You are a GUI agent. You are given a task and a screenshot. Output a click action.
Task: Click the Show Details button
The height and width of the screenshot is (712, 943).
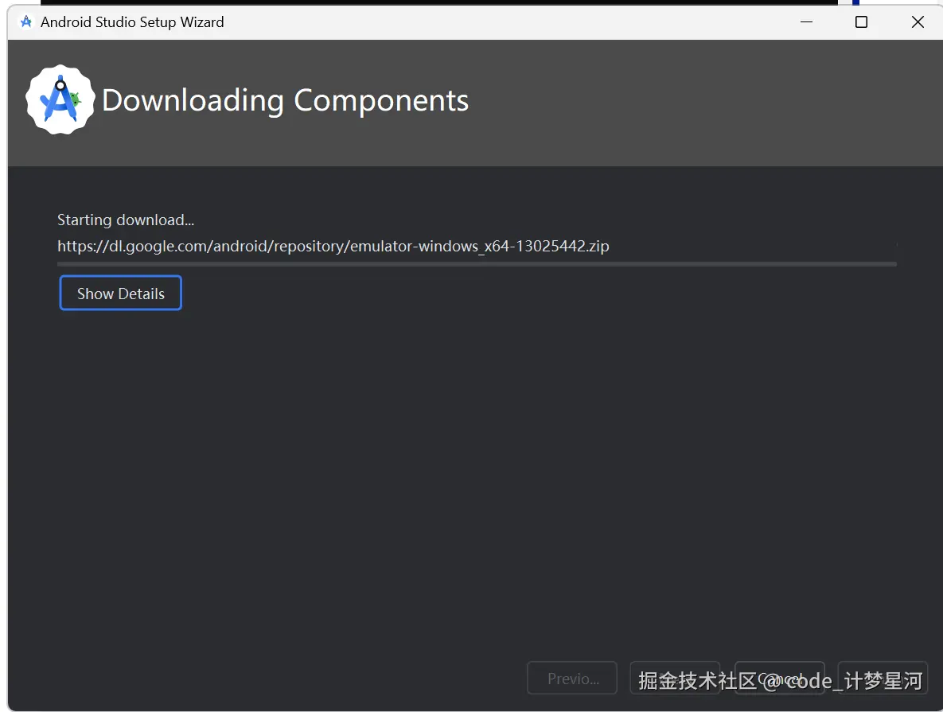coord(120,293)
